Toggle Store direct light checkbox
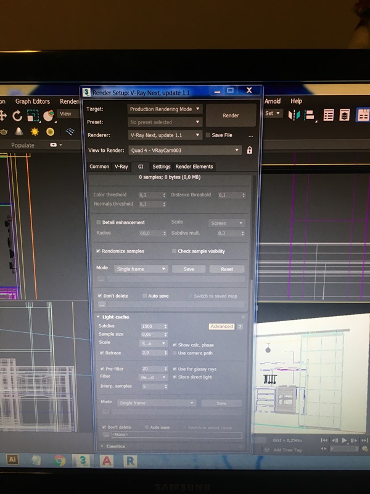 click(175, 377)
